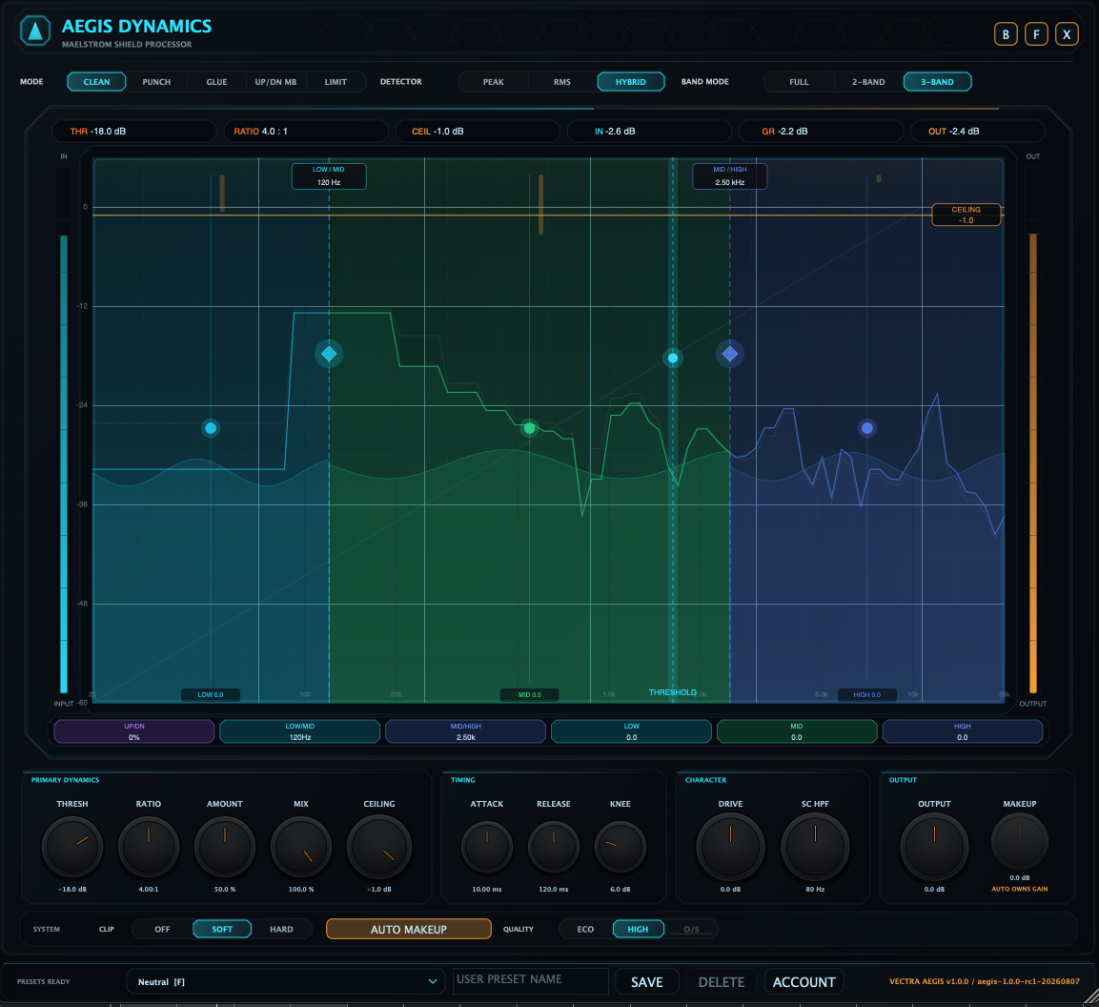Viewport: 1099px width, 1007px height.
Task: Set detector to PEAK
Action: (x=494, y=82)
